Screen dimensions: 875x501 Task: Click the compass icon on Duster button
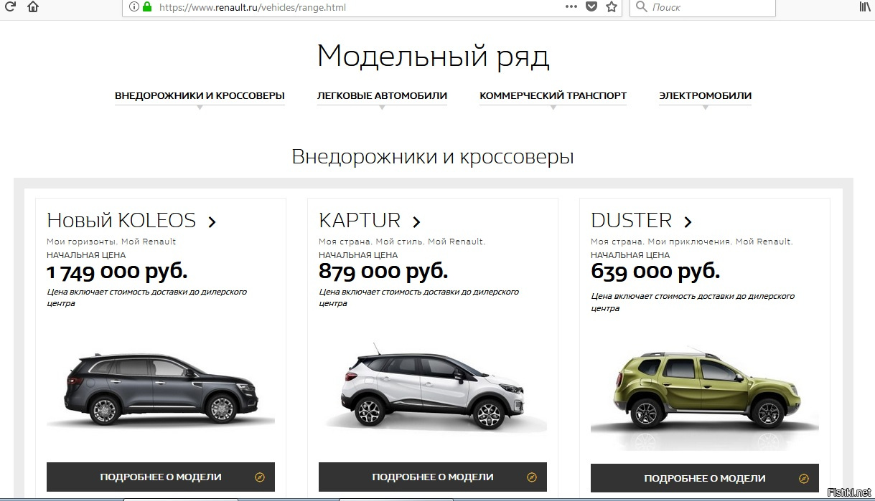click(804, 479)
